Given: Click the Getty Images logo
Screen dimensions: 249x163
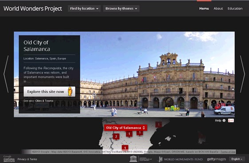Looking at the screenshot, I should point(216,159).
